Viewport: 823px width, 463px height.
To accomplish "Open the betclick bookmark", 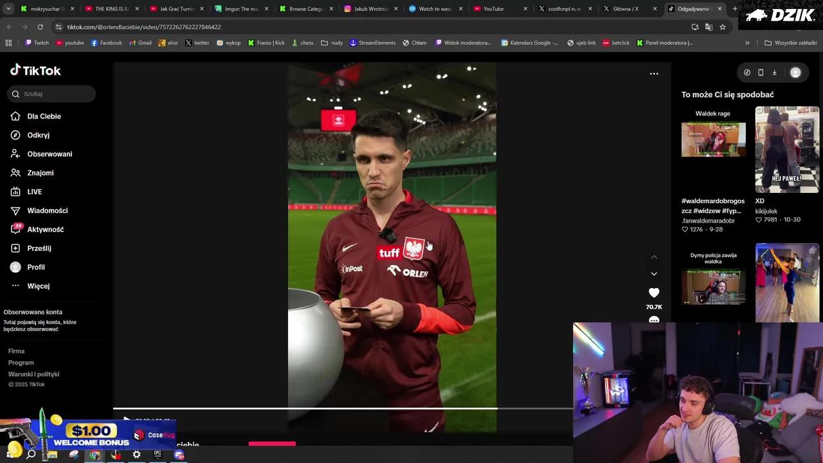I will point(615,43).
